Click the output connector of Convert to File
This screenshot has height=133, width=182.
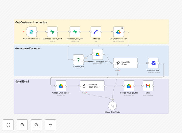[x=158, y=63]
